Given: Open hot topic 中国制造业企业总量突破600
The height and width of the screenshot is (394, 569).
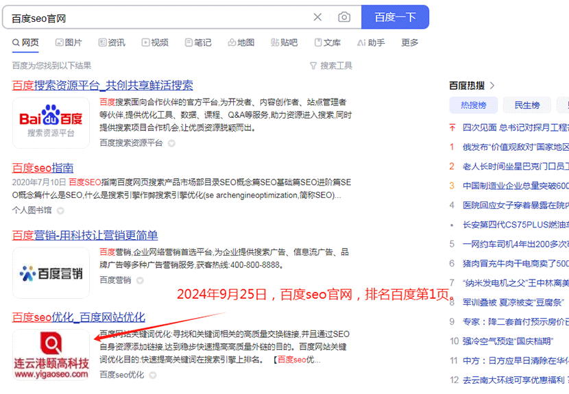Looking at the screenshot, I should click(x=516, y=186).
